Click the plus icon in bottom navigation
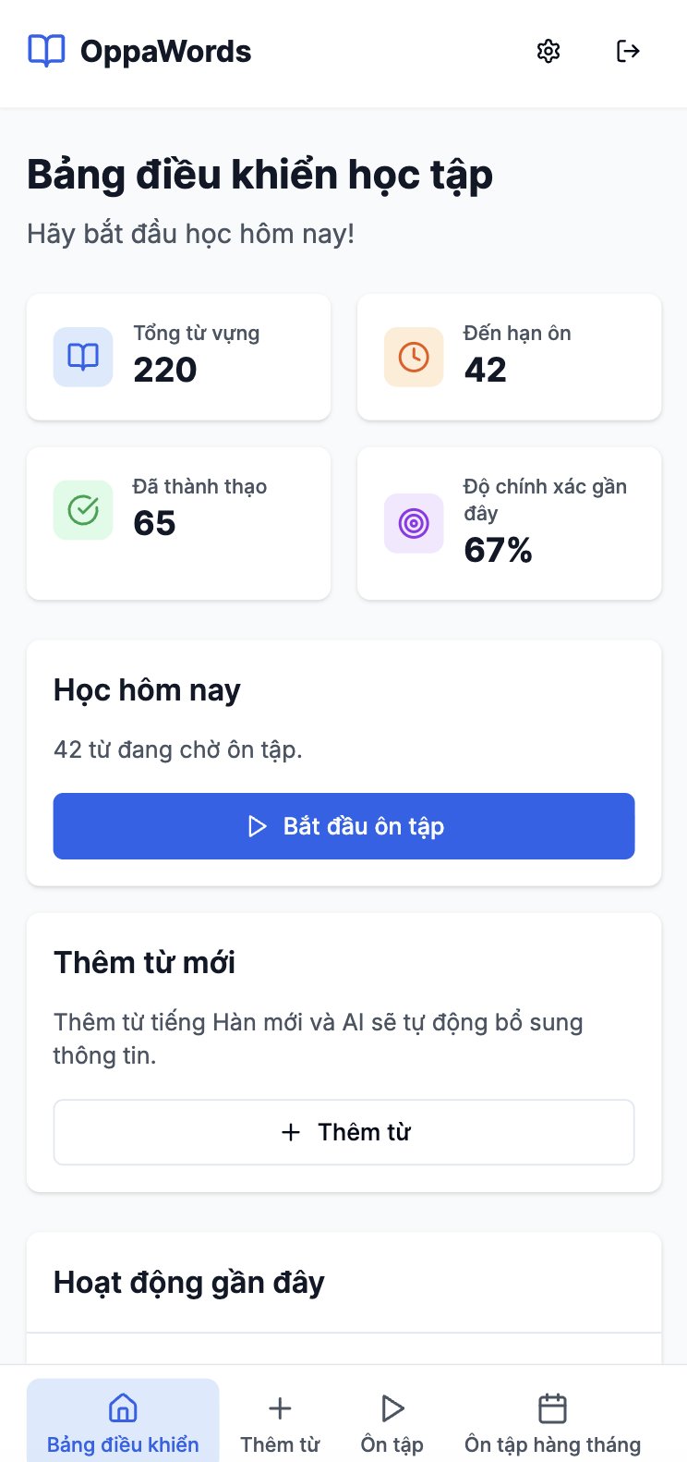The height and width of the screenshot is (1462, 687). point(280,1408)
